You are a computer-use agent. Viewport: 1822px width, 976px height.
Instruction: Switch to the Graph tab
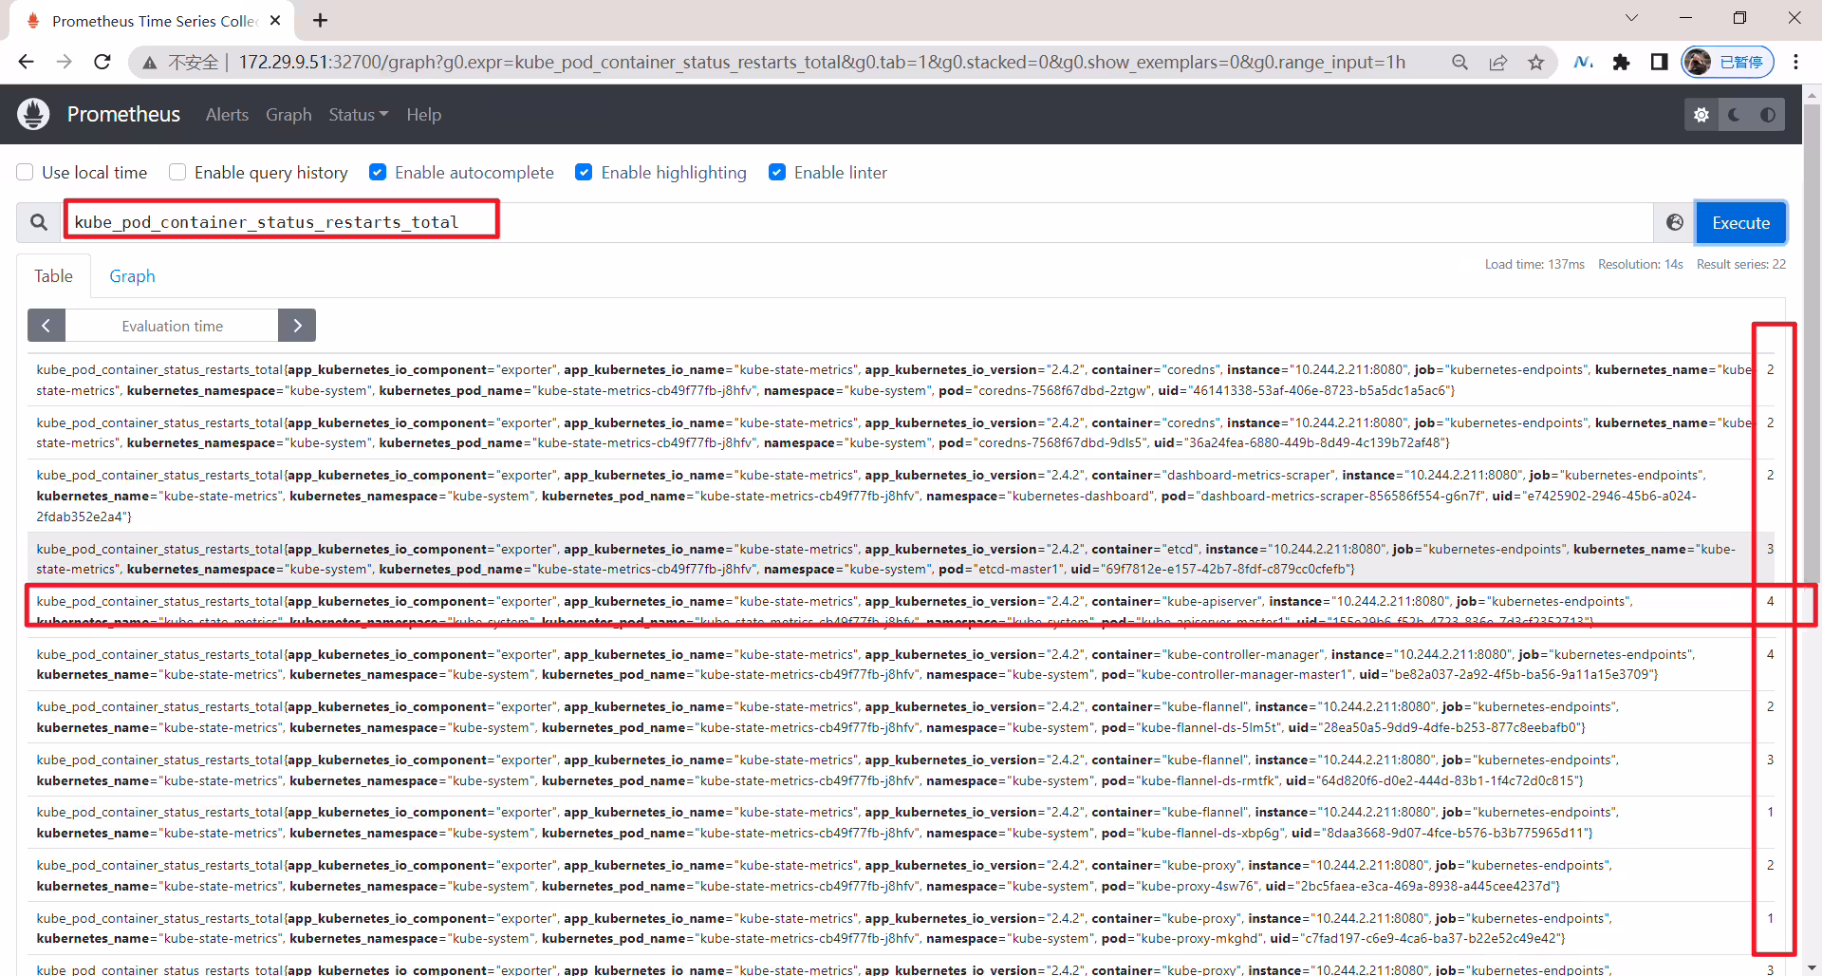(x=132, y=276)
